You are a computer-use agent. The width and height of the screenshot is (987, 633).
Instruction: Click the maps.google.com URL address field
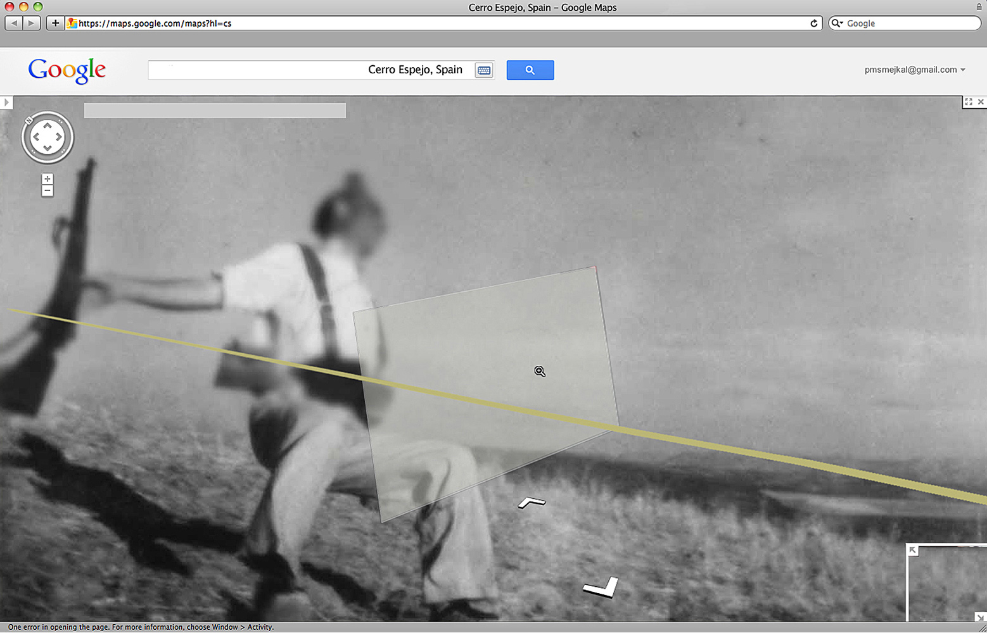443,23
